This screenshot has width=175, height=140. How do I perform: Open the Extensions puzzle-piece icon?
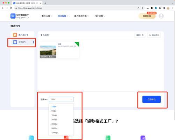pos(160,8)
